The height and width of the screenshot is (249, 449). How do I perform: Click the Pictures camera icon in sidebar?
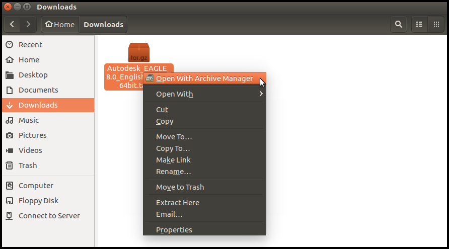coord(10,135)
